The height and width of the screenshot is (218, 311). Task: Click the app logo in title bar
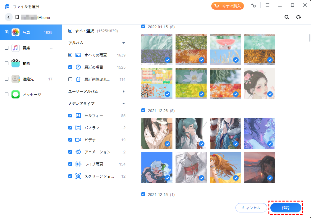pyautogui.click(x=7, y=7)
